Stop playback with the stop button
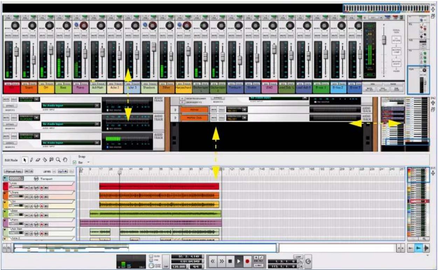The height and width of the screenshot is (270, 438). pos(230,261)
